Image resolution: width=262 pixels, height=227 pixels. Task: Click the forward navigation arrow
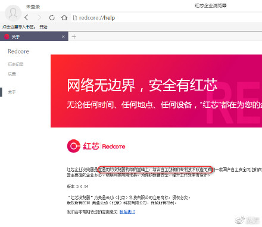click(x=39, y=17)
